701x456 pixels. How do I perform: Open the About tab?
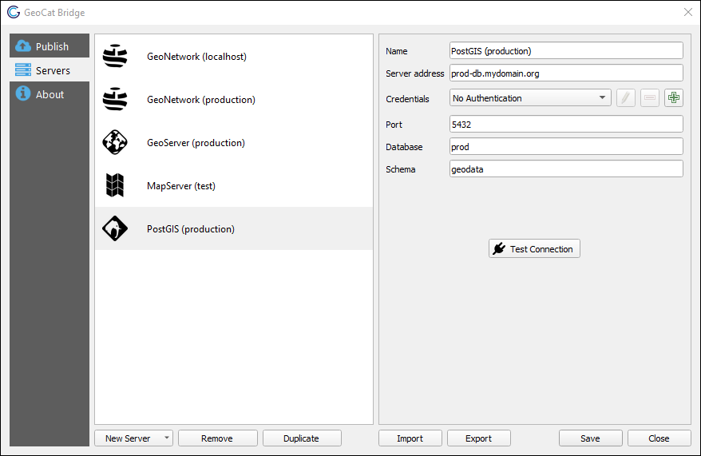50,94
